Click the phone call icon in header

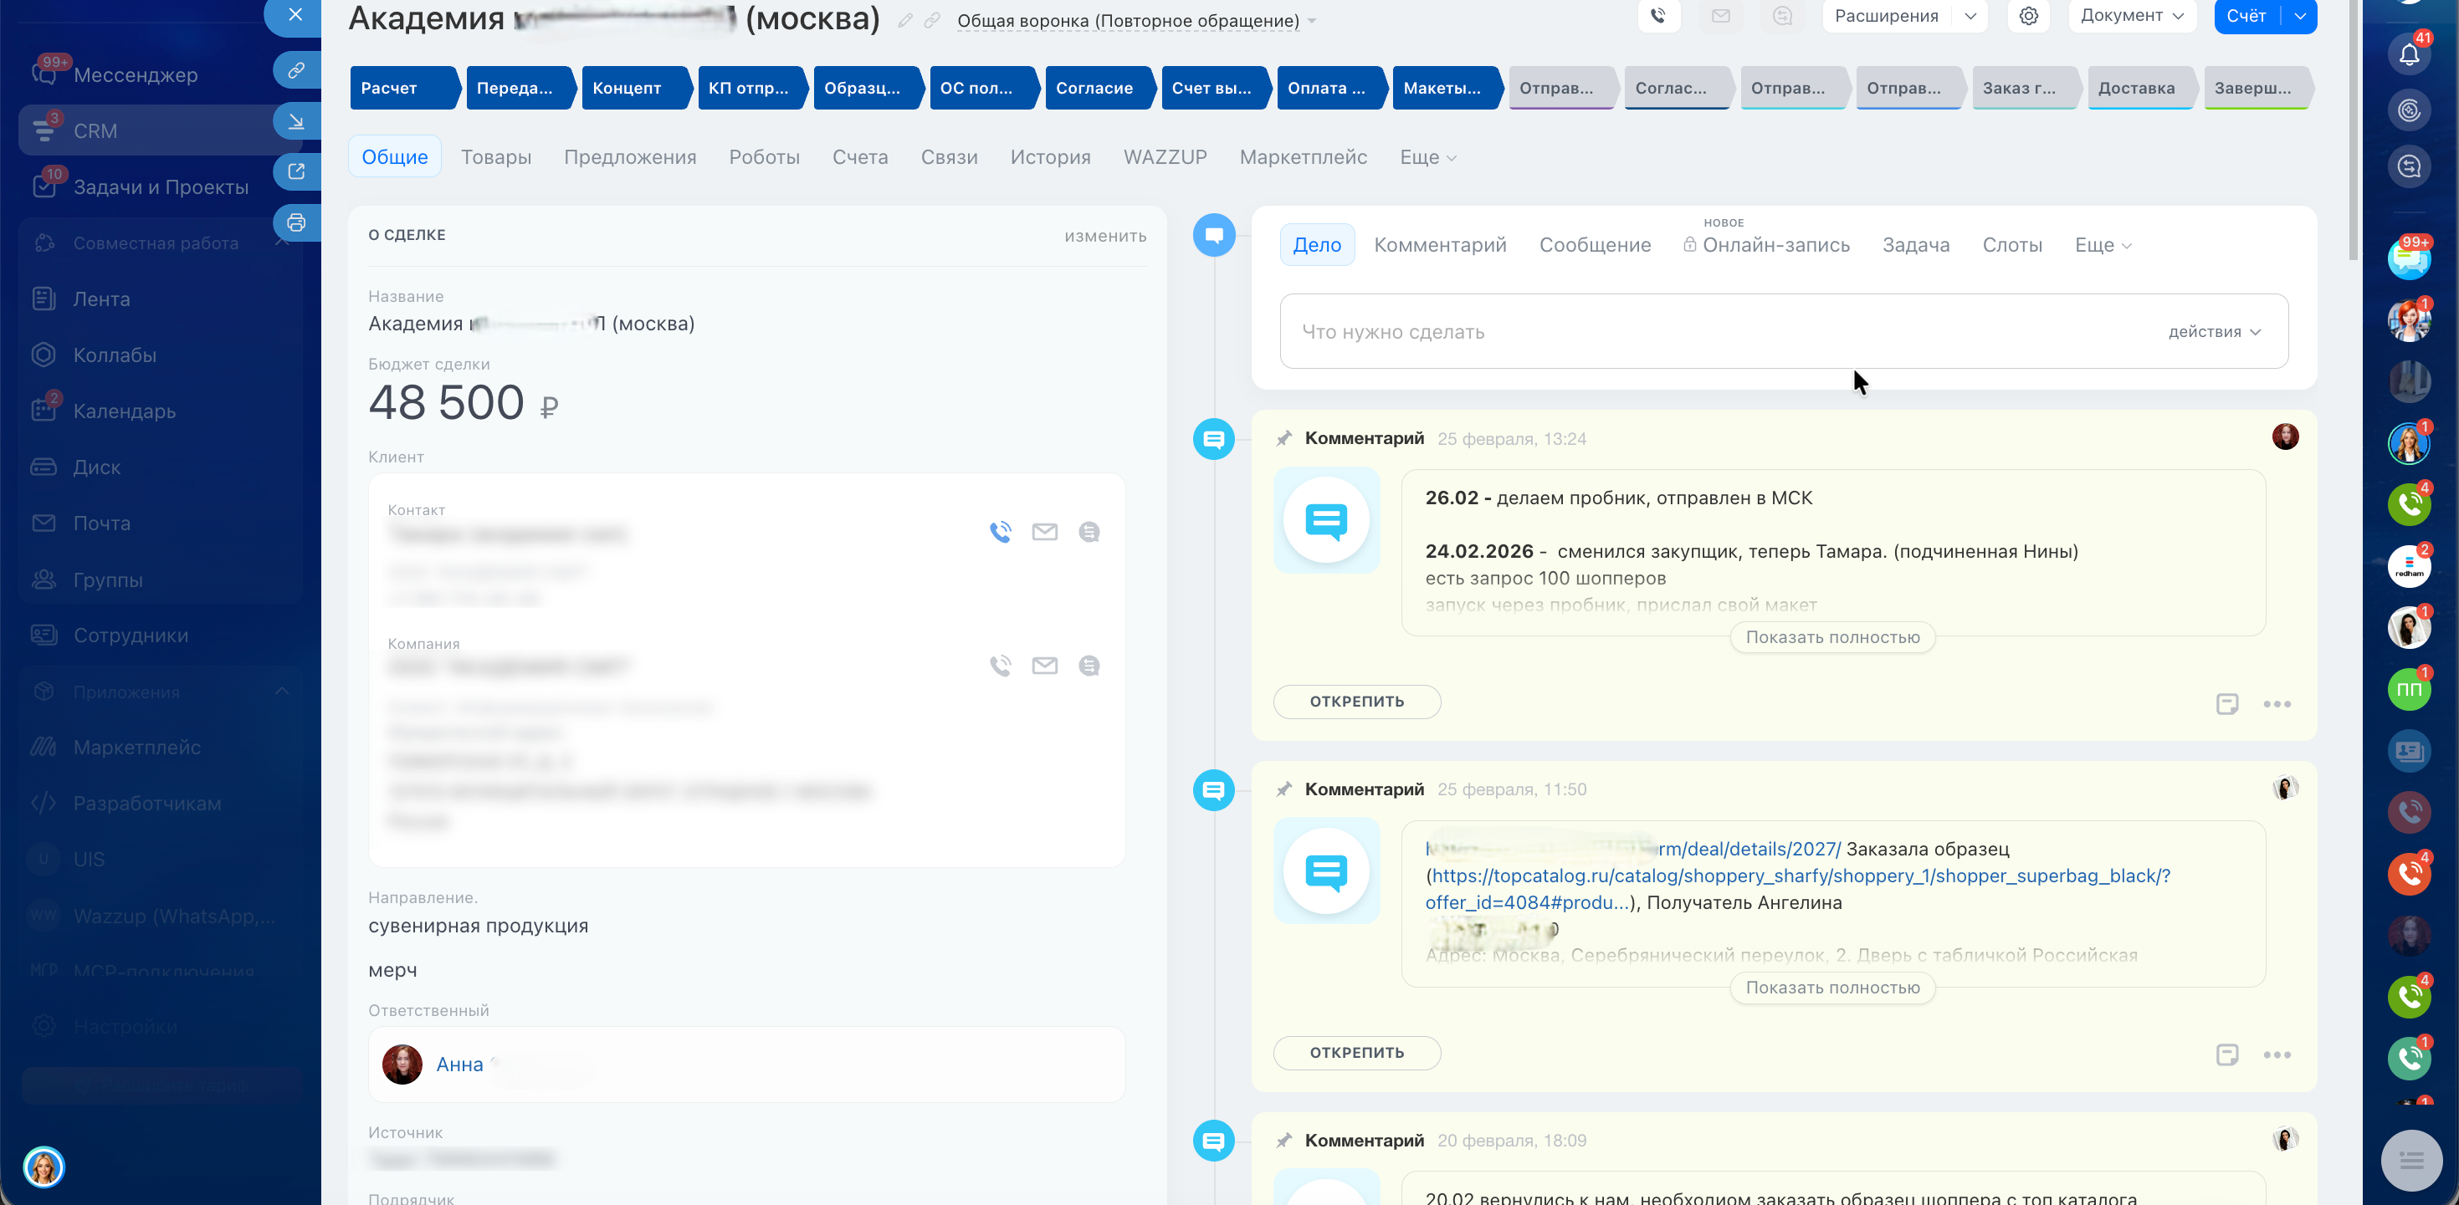[1658, 16]
